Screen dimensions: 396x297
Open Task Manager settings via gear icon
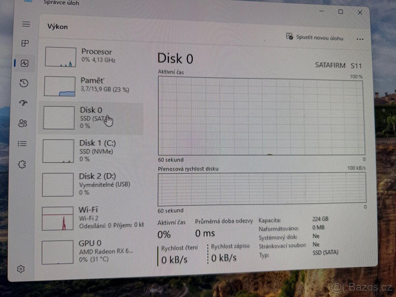click(21, 269)
